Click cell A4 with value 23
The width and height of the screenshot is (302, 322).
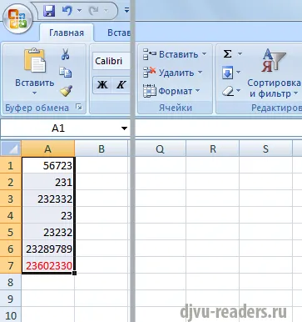click(48, 215)
